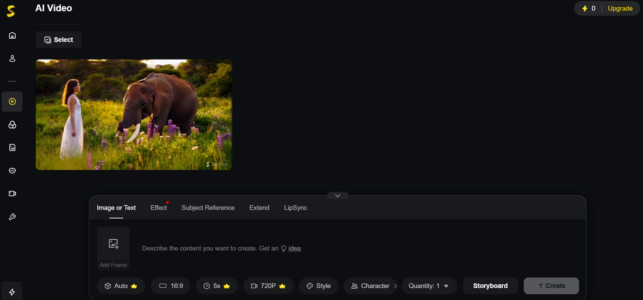Click the lightning bolt icon at sidebar bottom
Viewport: 643px width, 300px height.
12,292
